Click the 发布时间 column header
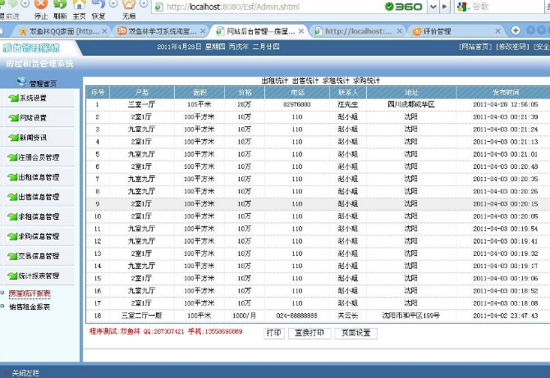This screenshot has height=378, width=550. pyautogui.click(x=505, y=93)
